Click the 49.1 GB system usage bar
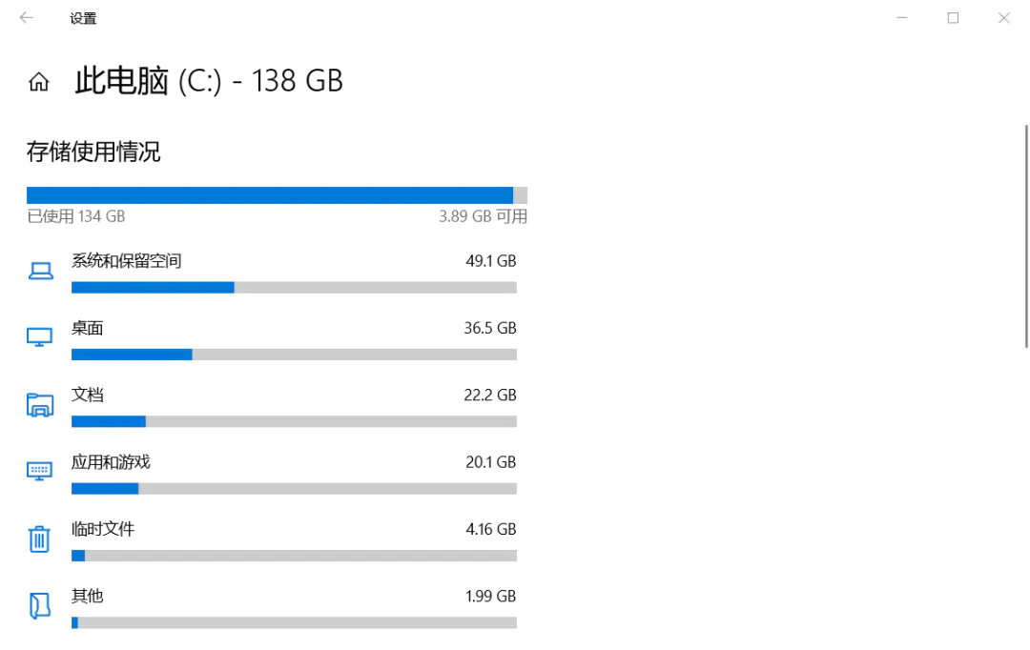Viewport: 1030px width, 650px height. pos(294,288)
